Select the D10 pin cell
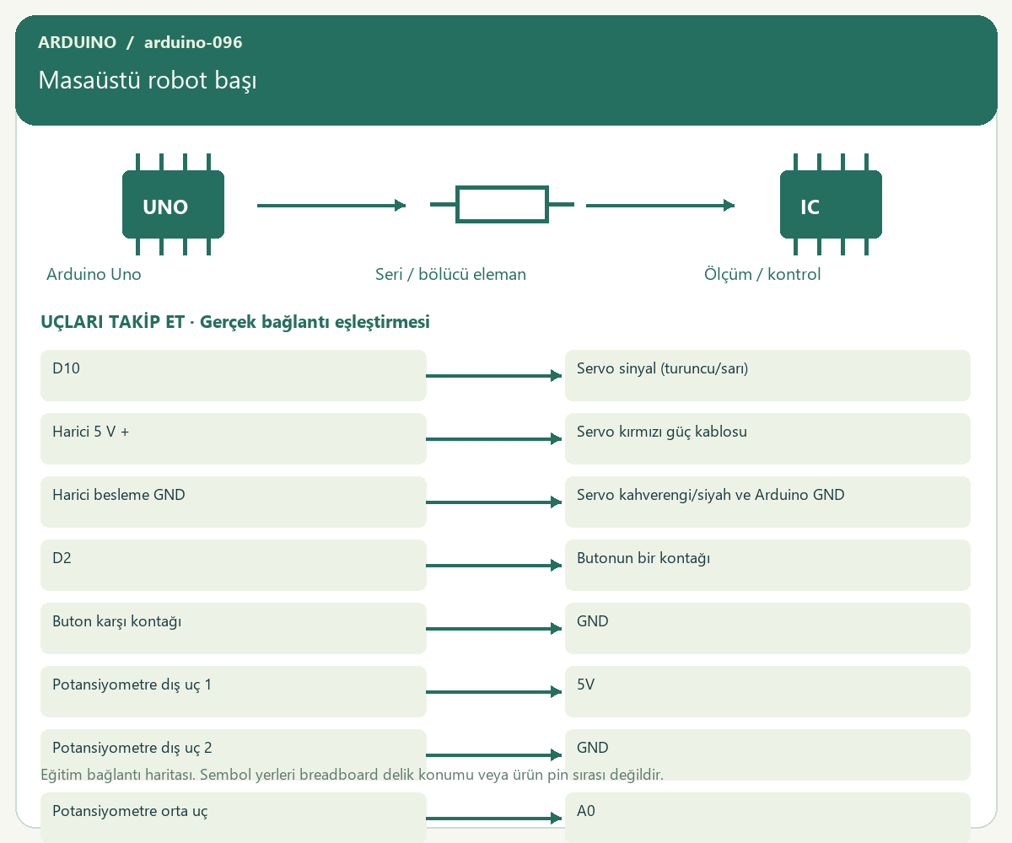 pos(234,375)
